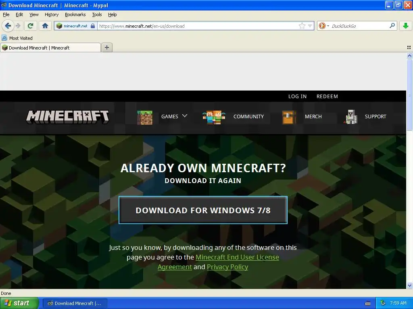Select the Download Minecraft taskbar button
The width and height of the screenshot is (413, 309).
75,303
